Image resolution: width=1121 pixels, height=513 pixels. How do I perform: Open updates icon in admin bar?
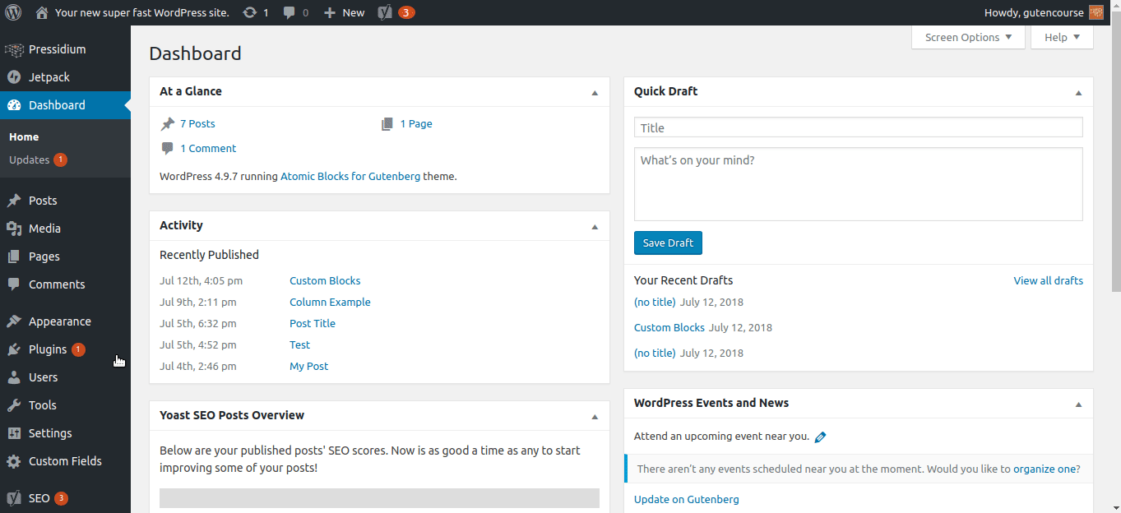249,12
